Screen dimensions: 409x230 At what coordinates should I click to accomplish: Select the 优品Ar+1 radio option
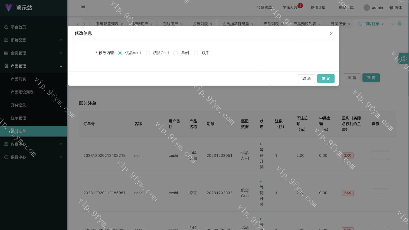click(120, 53)
